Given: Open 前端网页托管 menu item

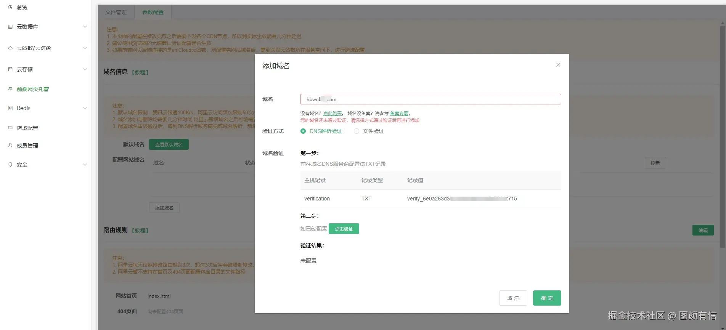Looking at the screenshot, I should 33,89.
